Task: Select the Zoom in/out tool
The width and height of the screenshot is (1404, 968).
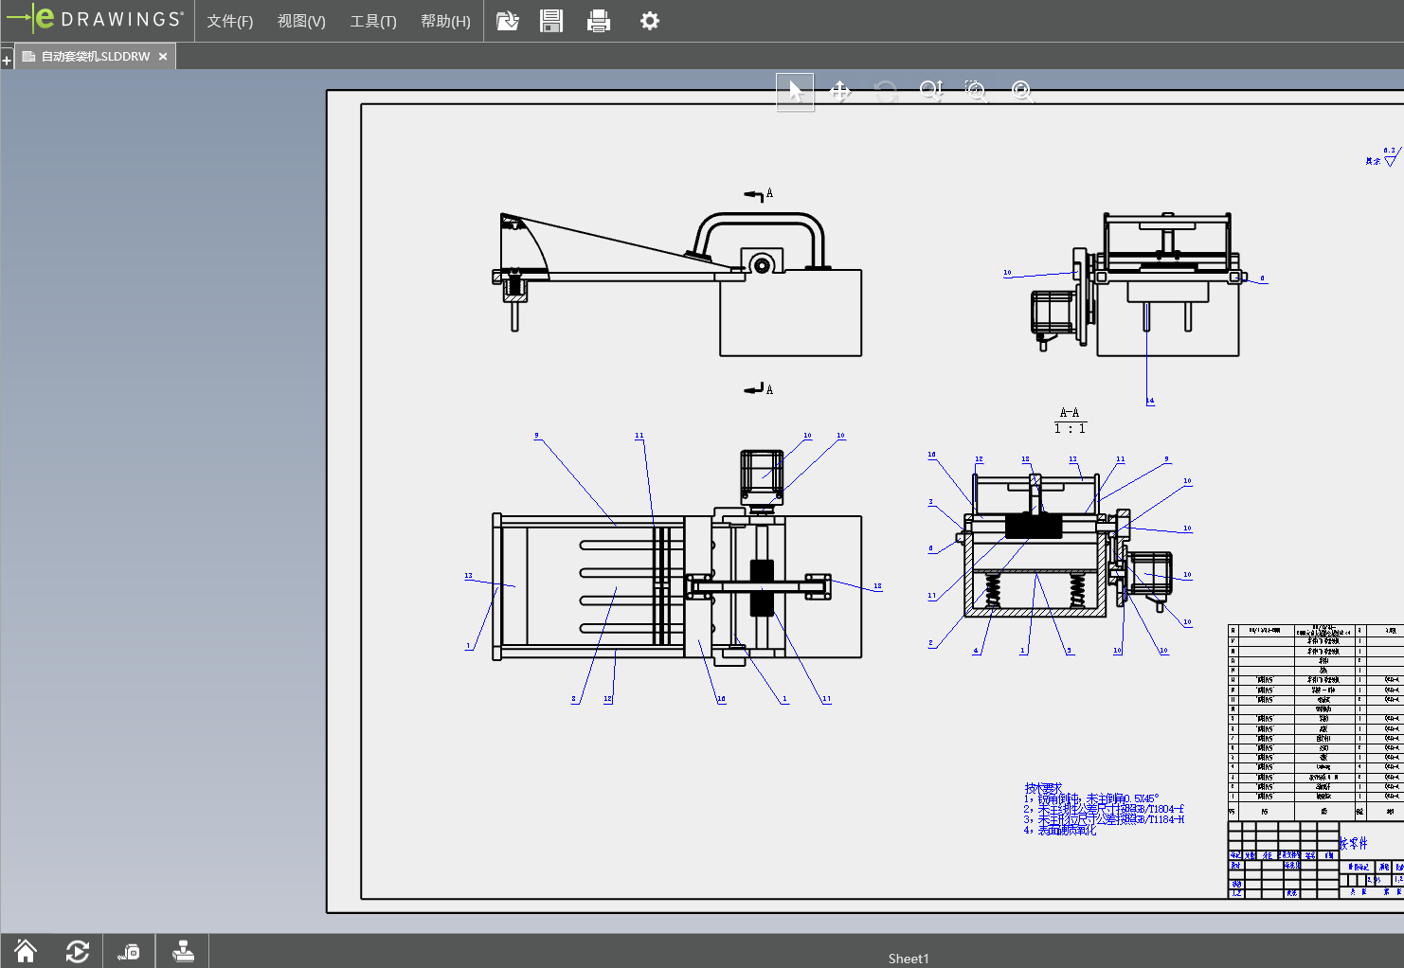Action: click(x=931, y=92)
